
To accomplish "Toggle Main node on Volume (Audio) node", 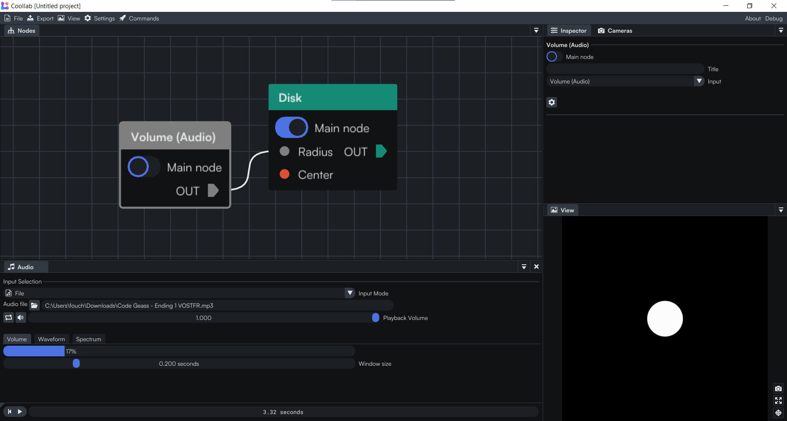I will click(x=144, y=167).
